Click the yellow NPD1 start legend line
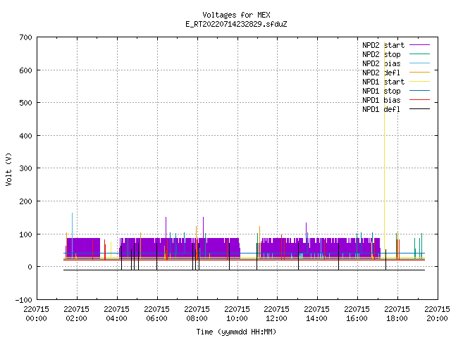Screen dimensions: 451x338 point(420,82)
